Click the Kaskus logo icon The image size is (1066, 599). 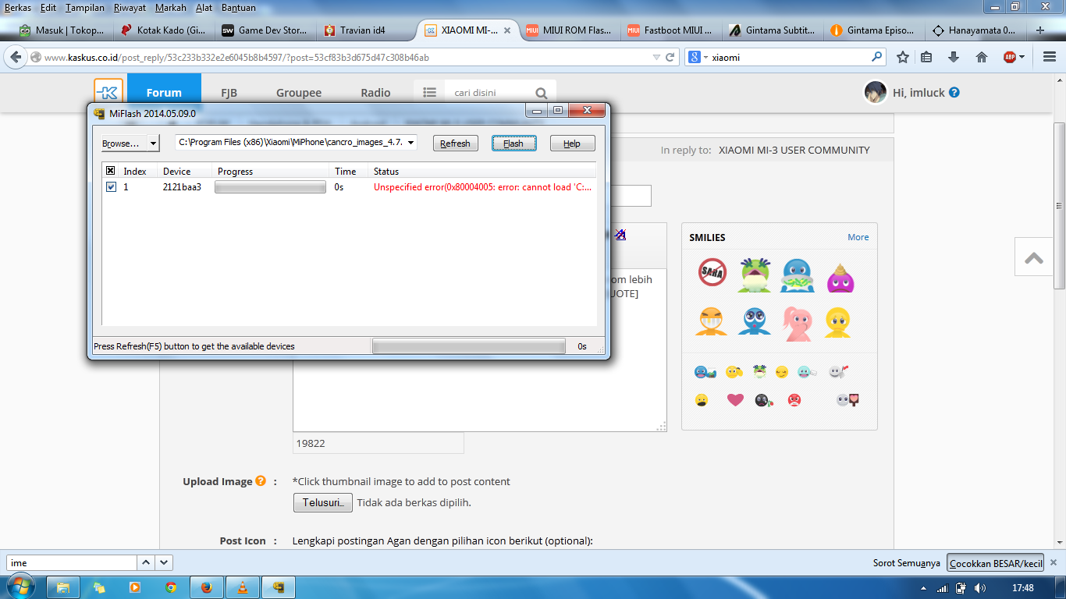[x=108, y=92]
